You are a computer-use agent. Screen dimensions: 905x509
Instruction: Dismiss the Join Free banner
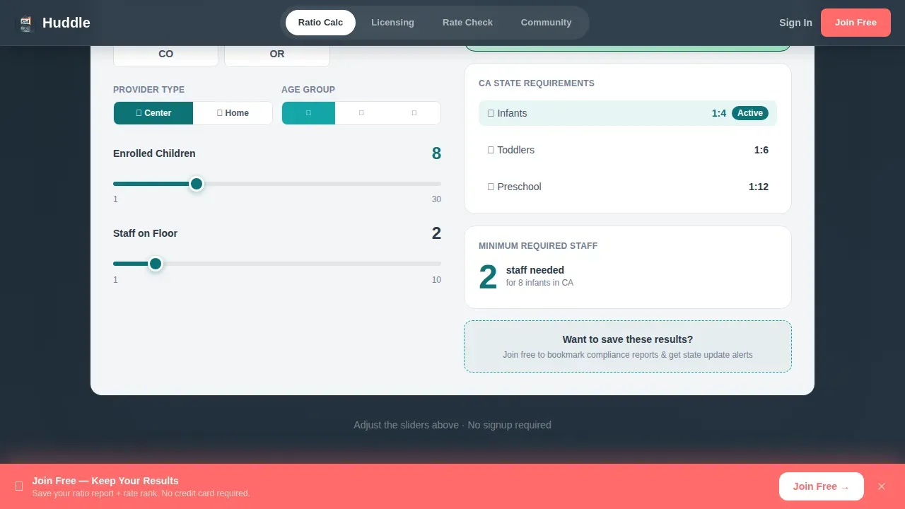[x=882, y=486]
